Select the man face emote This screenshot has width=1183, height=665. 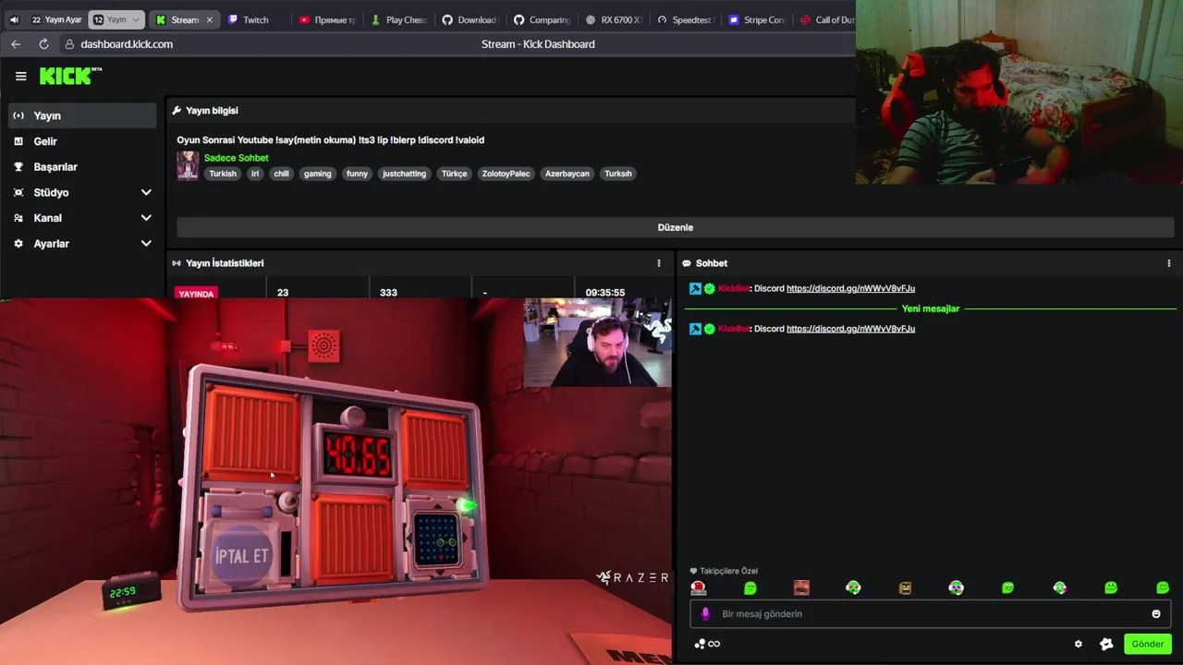801,587
